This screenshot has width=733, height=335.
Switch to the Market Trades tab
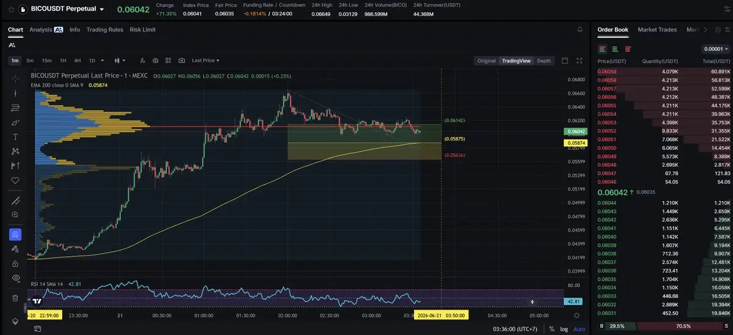coord(657,29)
